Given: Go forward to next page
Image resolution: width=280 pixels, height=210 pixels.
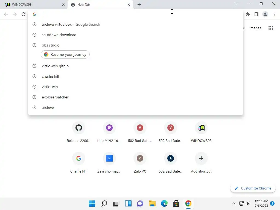Looking at the screenshot, I should (15, 14).
